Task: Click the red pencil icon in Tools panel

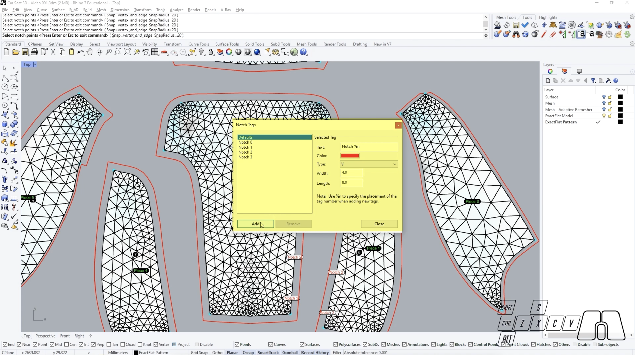Action: (544, 34)
